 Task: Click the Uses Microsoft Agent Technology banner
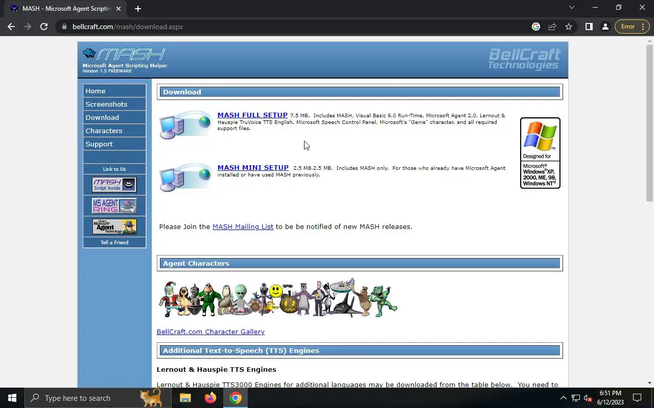(114, 226)
